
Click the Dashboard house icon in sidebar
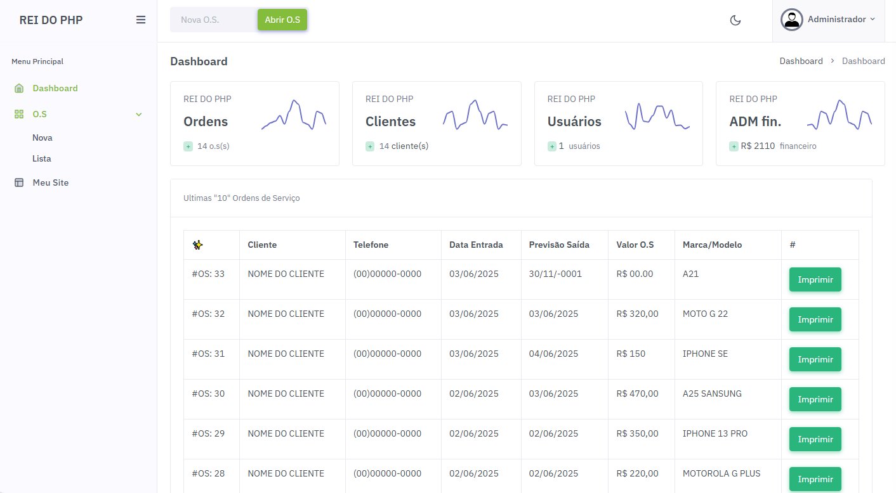tap(19, 88)
